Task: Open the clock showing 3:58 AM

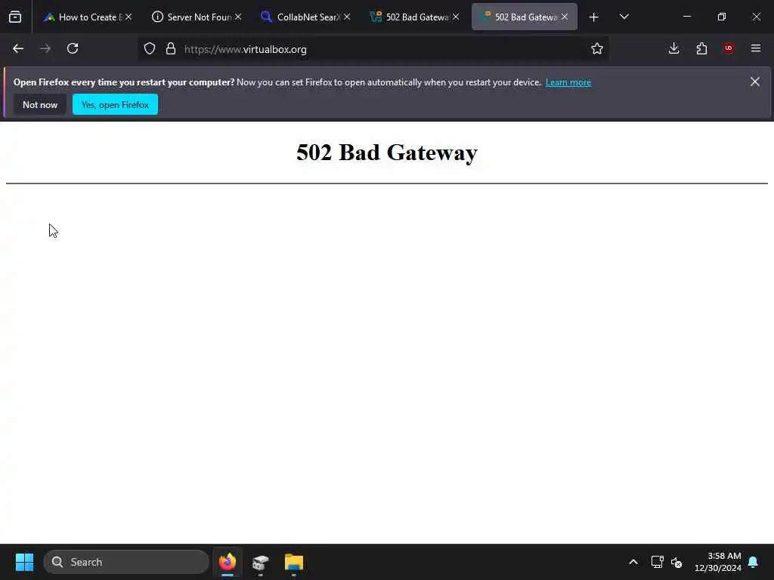Action: coord(718,562)
